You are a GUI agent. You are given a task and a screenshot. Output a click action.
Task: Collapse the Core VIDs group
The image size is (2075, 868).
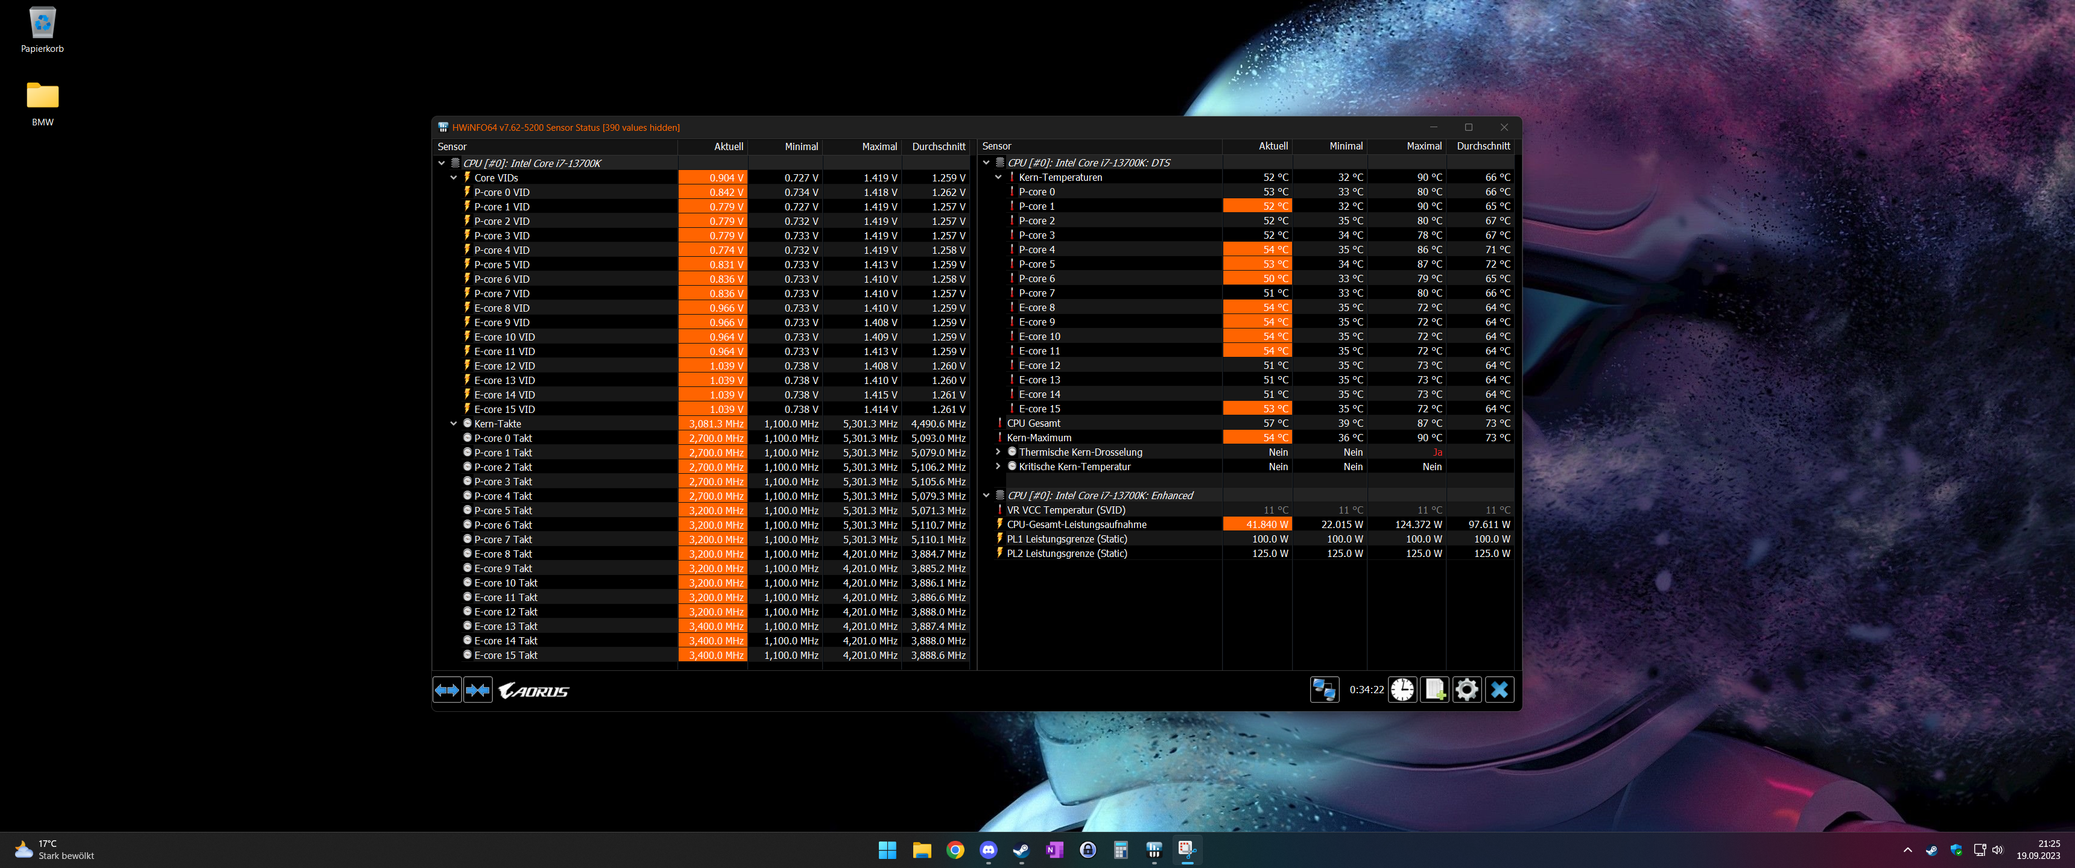tap(454, 178)
